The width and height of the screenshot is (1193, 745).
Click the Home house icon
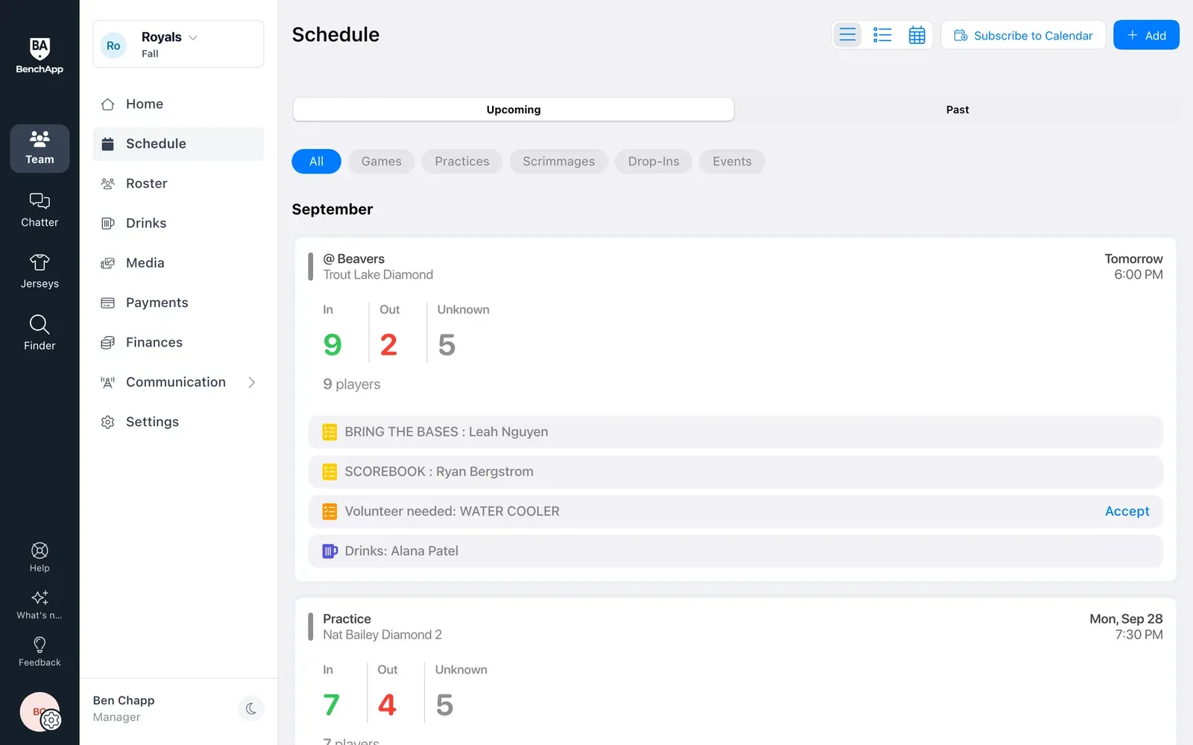coord(107,104)
